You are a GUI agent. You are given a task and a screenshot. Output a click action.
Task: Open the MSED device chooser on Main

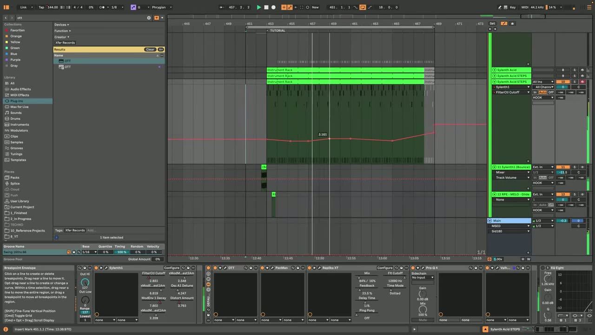pos(509,226)
